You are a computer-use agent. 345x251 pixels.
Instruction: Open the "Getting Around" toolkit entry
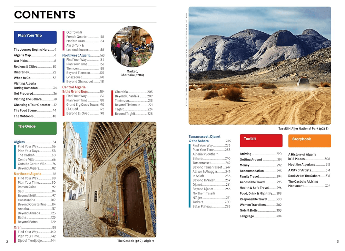pyautogui.click(x=251, y=160)
